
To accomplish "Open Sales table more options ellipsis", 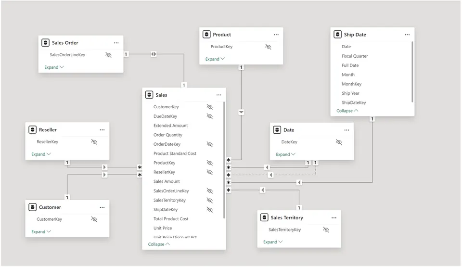I will (x=218, y=95).
